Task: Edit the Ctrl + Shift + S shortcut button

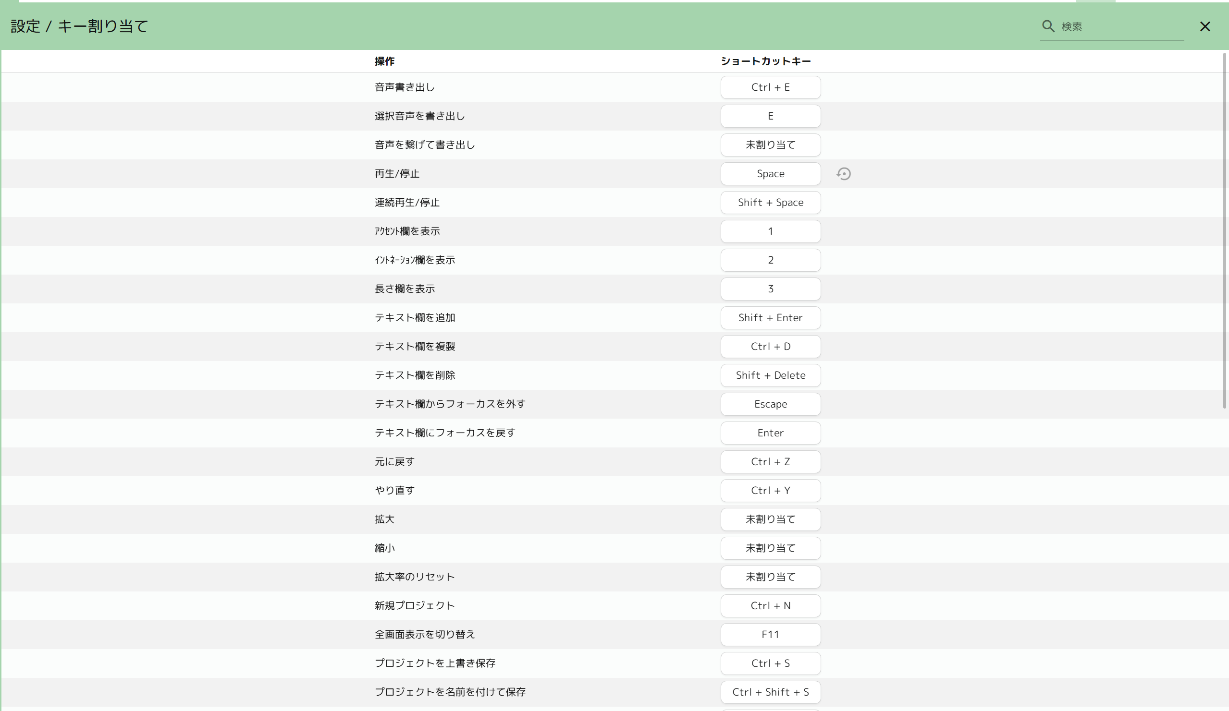Action: pos(770,692)
